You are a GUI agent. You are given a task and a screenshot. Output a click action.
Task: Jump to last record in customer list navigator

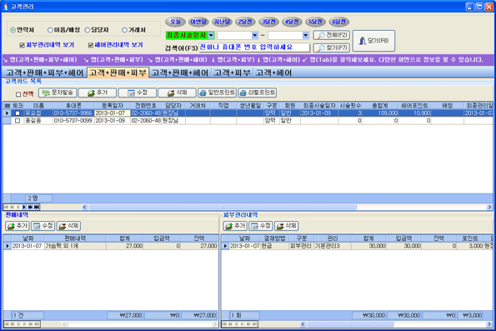(x=37, y=207)
